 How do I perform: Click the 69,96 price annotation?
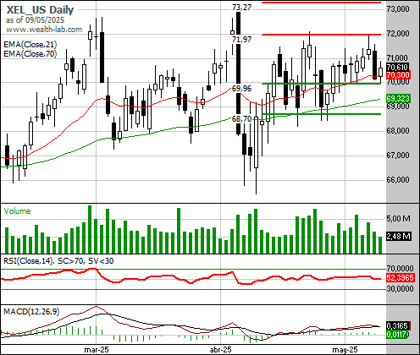pyautogui.click(x=241, y=89)
